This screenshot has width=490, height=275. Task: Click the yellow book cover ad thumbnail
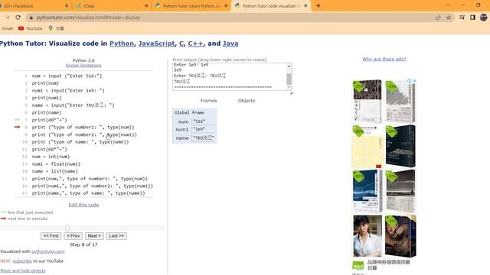pos(367,147)
